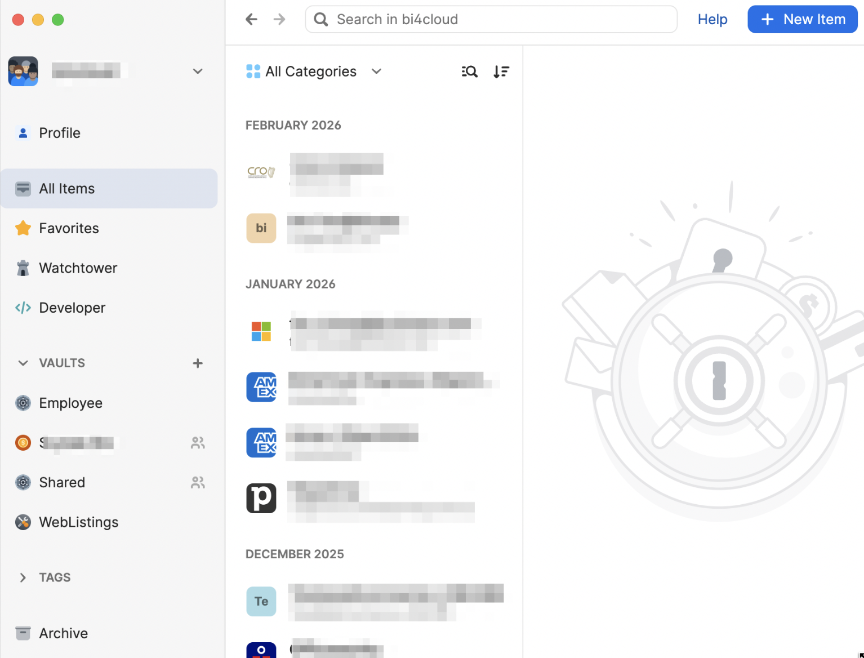The width and height of the screenshot is (864, 658).
Task: Select the first American Express item
Action: [x=374, y=387]
